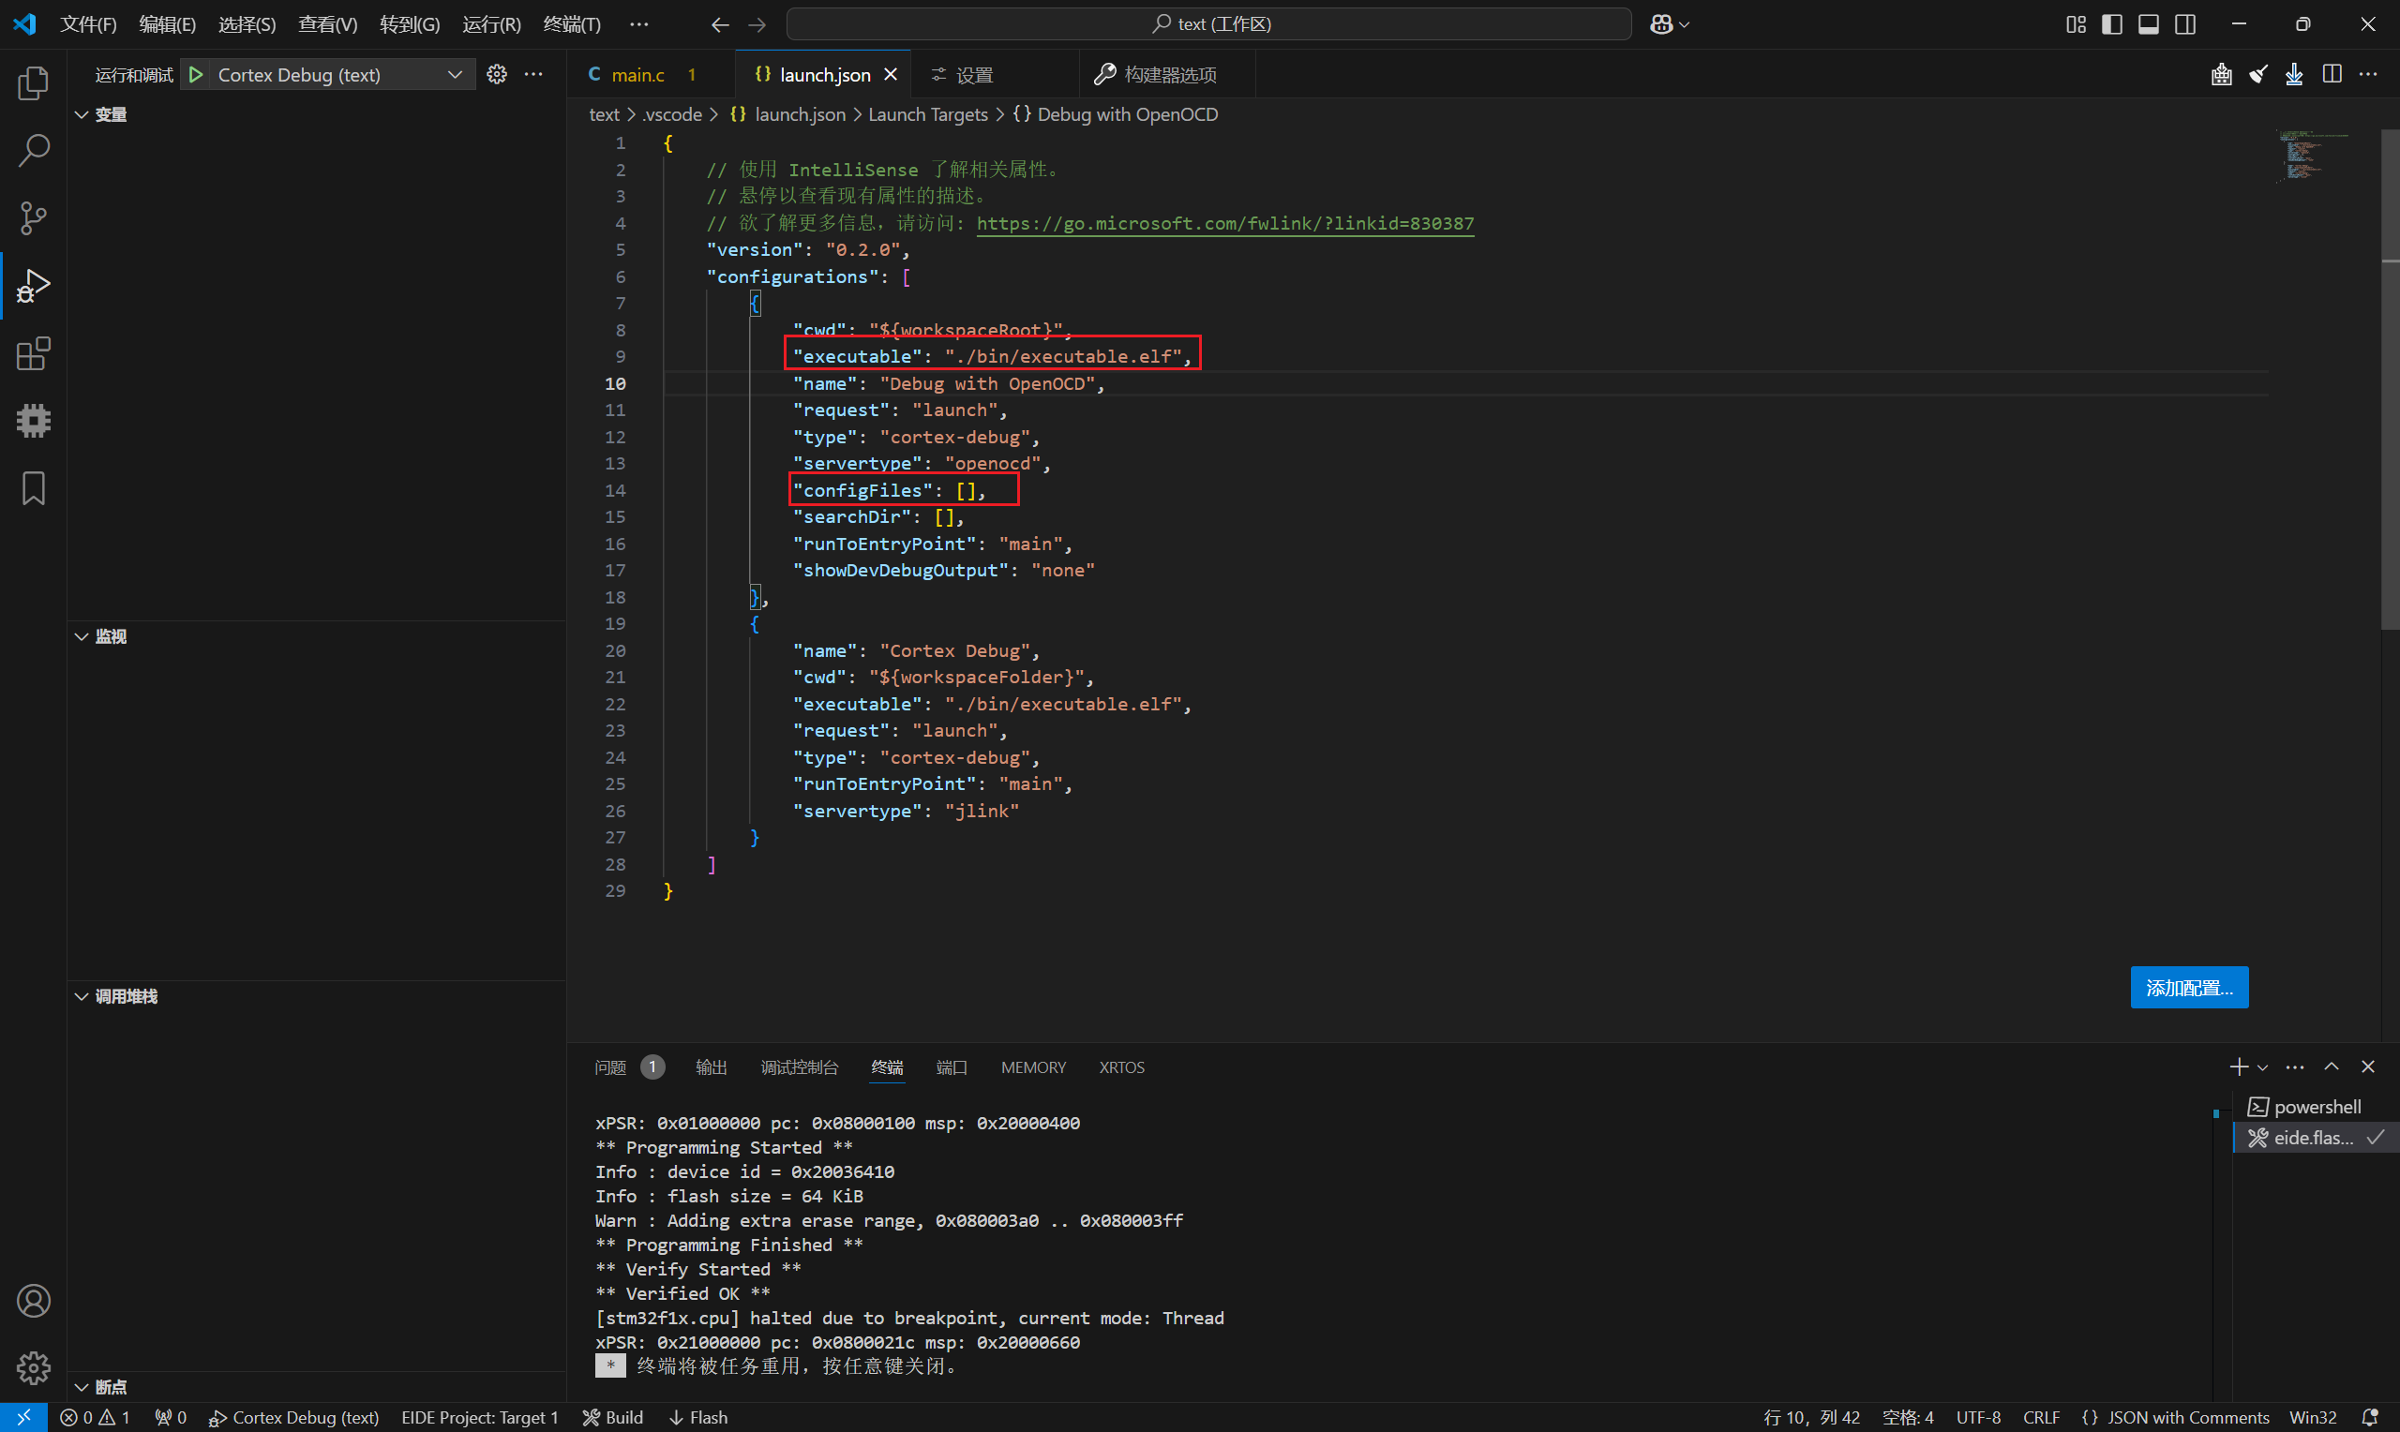Open the 终端(T) menu
This screenshot has height=1432, width=2400.
[571, 24]
